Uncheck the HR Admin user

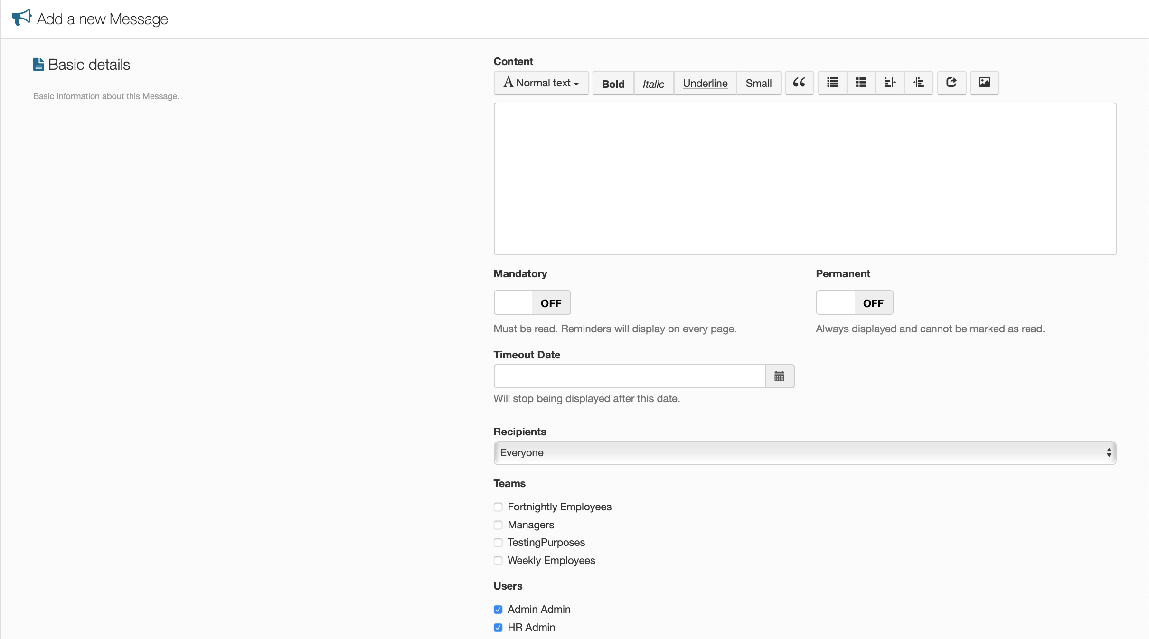tap(498, 628)
